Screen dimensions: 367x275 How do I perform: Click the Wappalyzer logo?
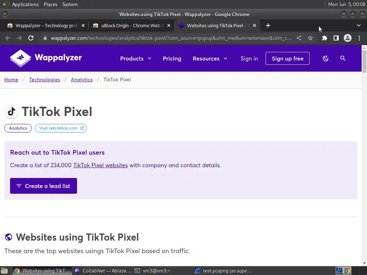pos(46,58)
